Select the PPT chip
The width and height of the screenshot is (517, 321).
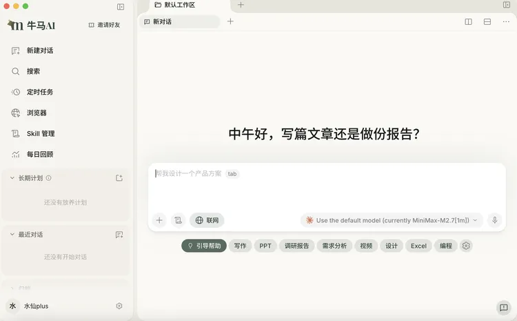click(265, 246)
